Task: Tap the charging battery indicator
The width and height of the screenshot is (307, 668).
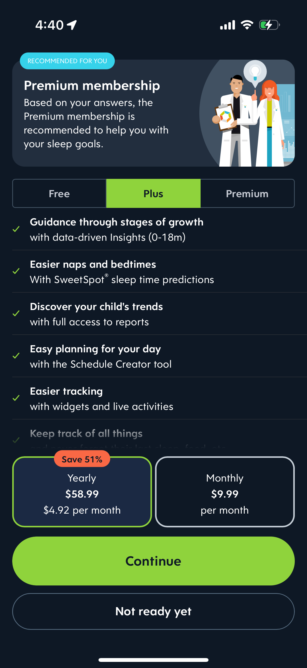Action: pyautogui.click(x=268, y=25)
